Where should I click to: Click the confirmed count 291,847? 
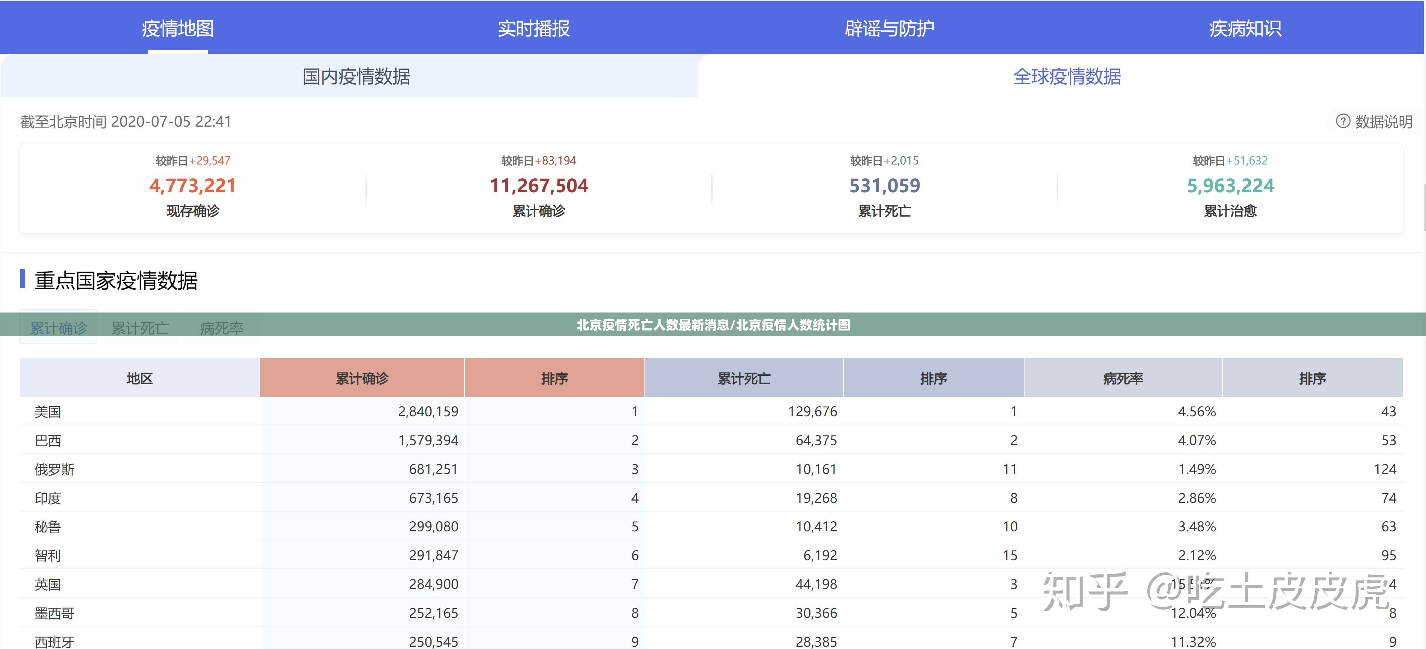[433, 555]
